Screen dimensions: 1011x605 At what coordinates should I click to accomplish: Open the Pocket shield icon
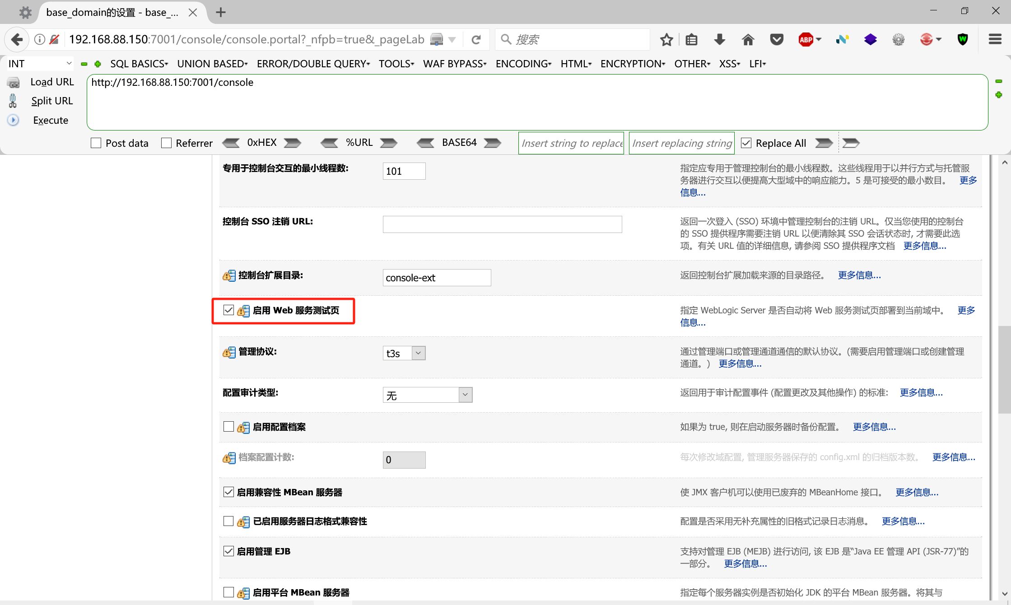(777, 40)
